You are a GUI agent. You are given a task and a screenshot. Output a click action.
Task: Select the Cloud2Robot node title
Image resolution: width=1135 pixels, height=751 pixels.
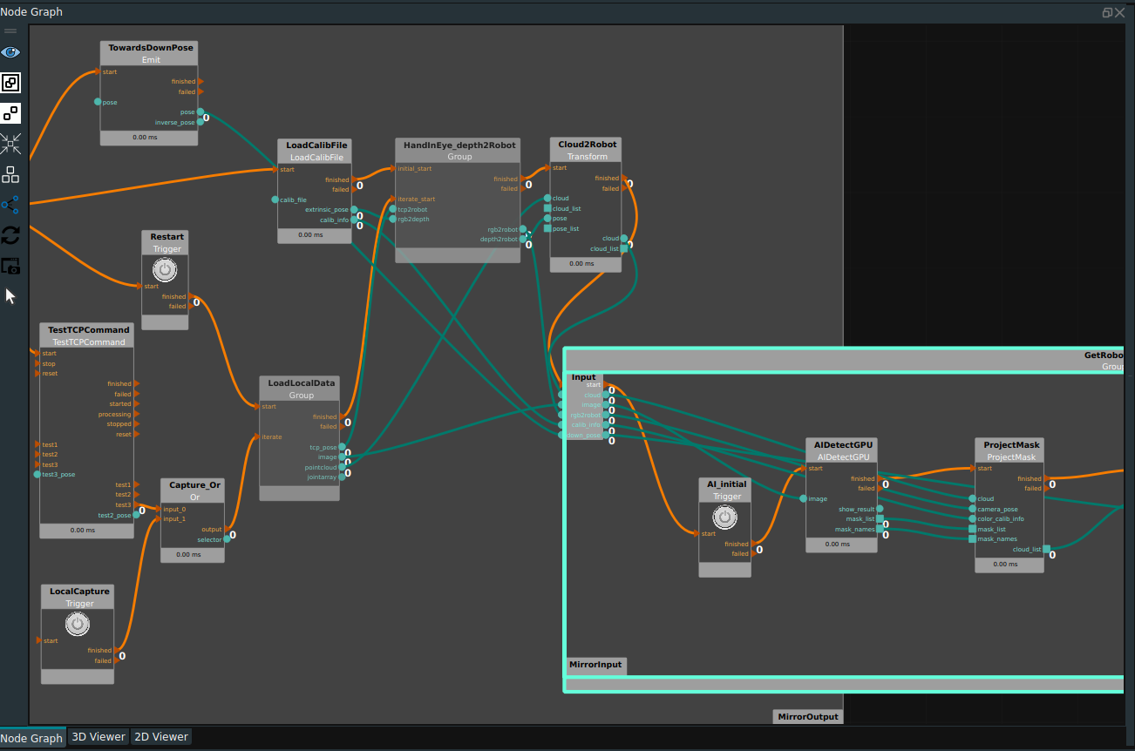click(x=588, y=145)
